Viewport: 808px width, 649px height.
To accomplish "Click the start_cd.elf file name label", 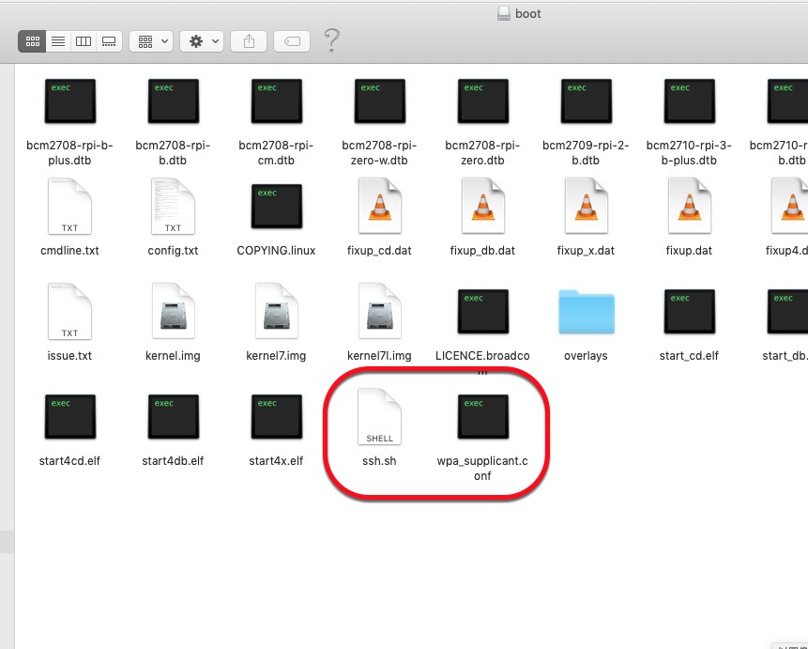I will pyautogui.click(x=689, y=356).
